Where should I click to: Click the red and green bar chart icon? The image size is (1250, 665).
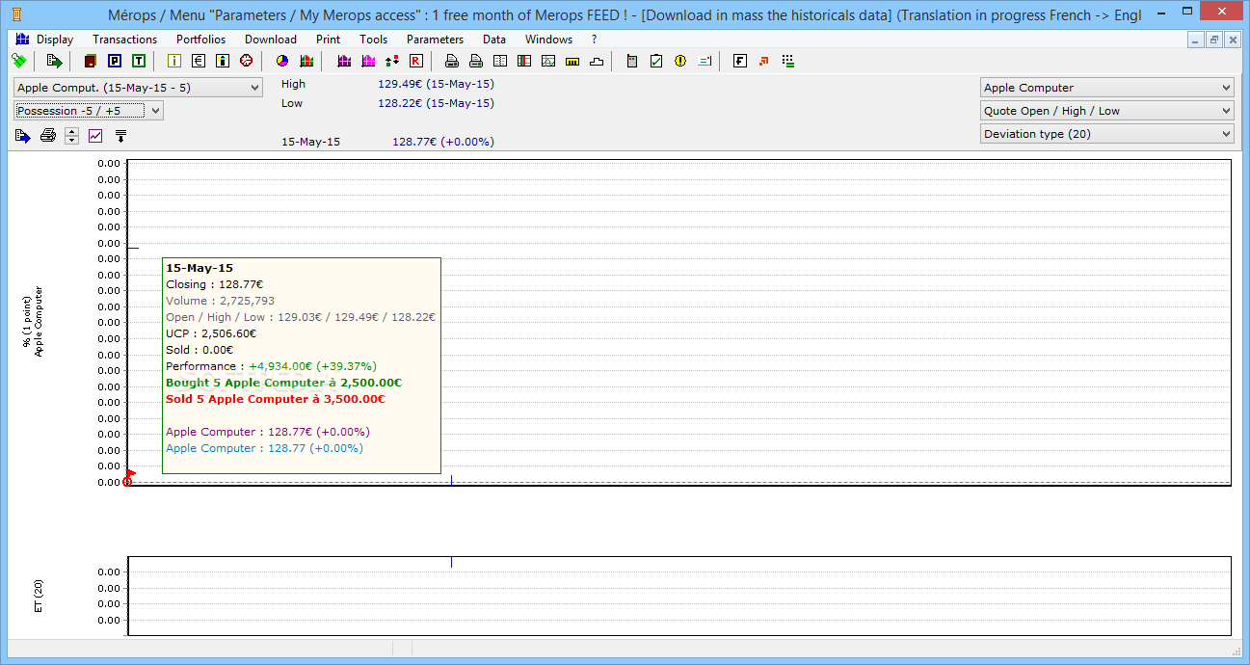point(306,61)
